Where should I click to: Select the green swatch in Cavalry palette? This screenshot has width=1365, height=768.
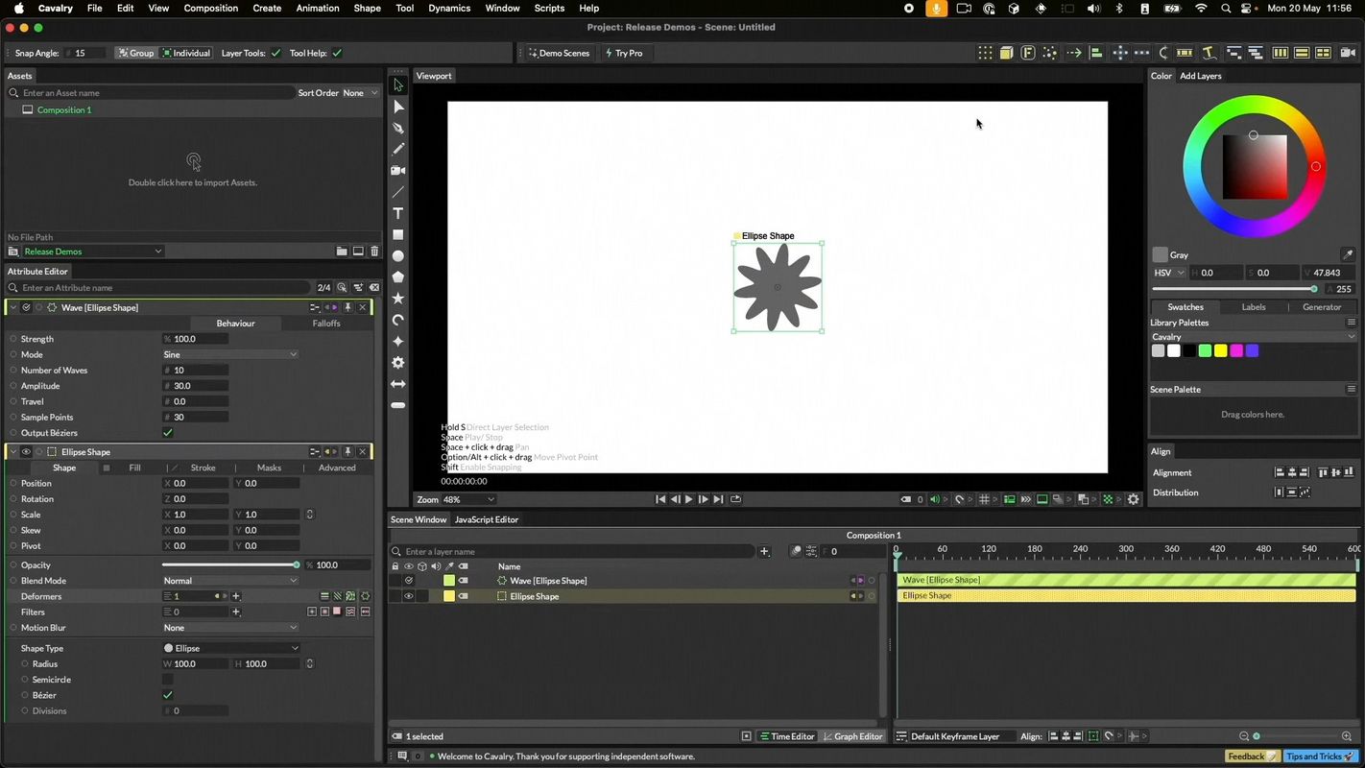point(1205,351)
